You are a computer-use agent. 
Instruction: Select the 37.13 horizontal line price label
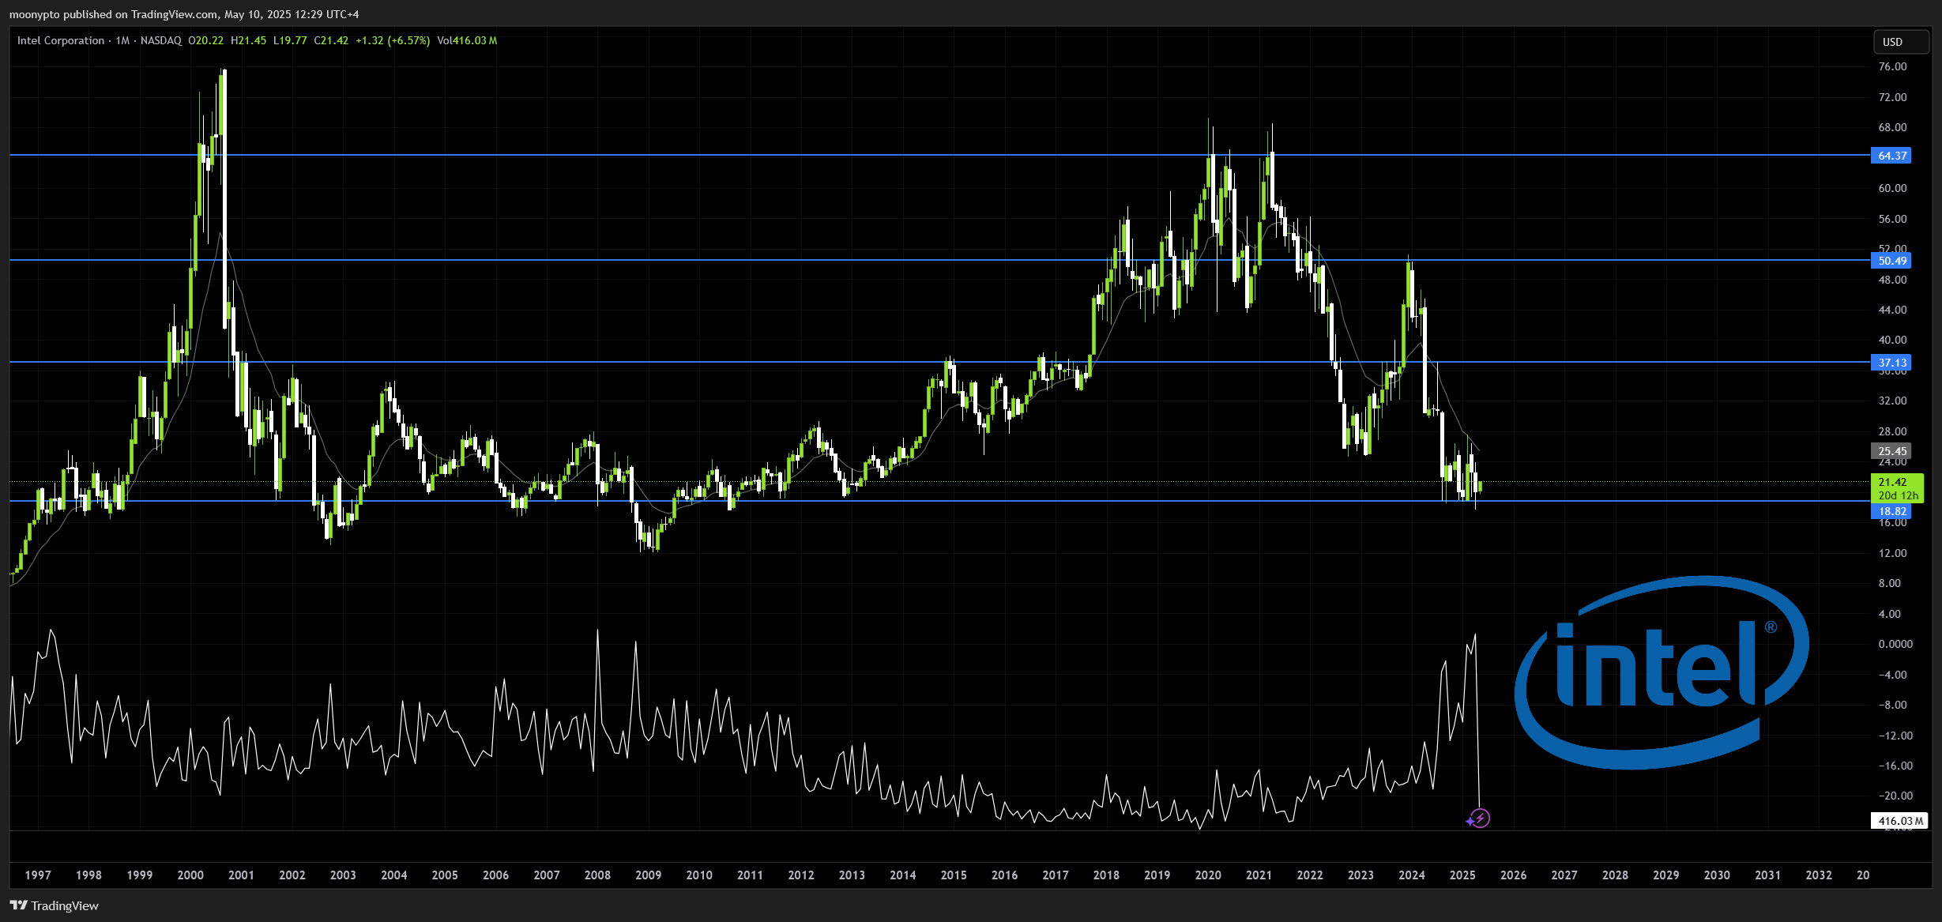1891,363
